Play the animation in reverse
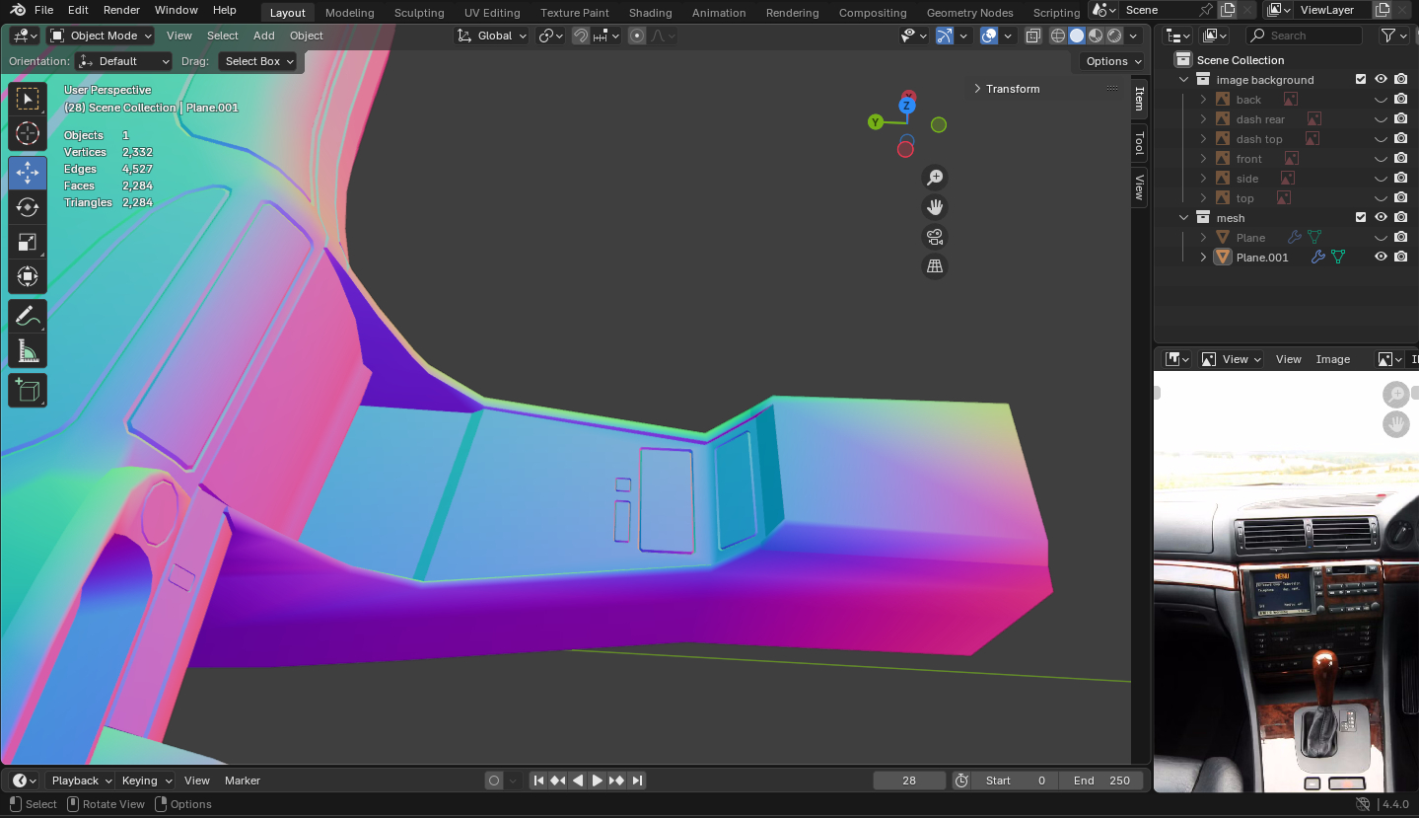This screenshot has width=1419, height=818. coord(578,781)
